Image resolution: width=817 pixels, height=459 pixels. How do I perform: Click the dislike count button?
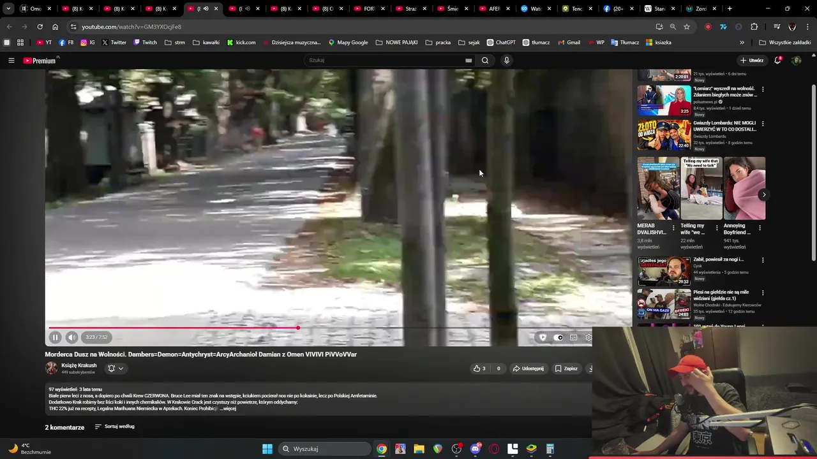(x=498, y=368)
